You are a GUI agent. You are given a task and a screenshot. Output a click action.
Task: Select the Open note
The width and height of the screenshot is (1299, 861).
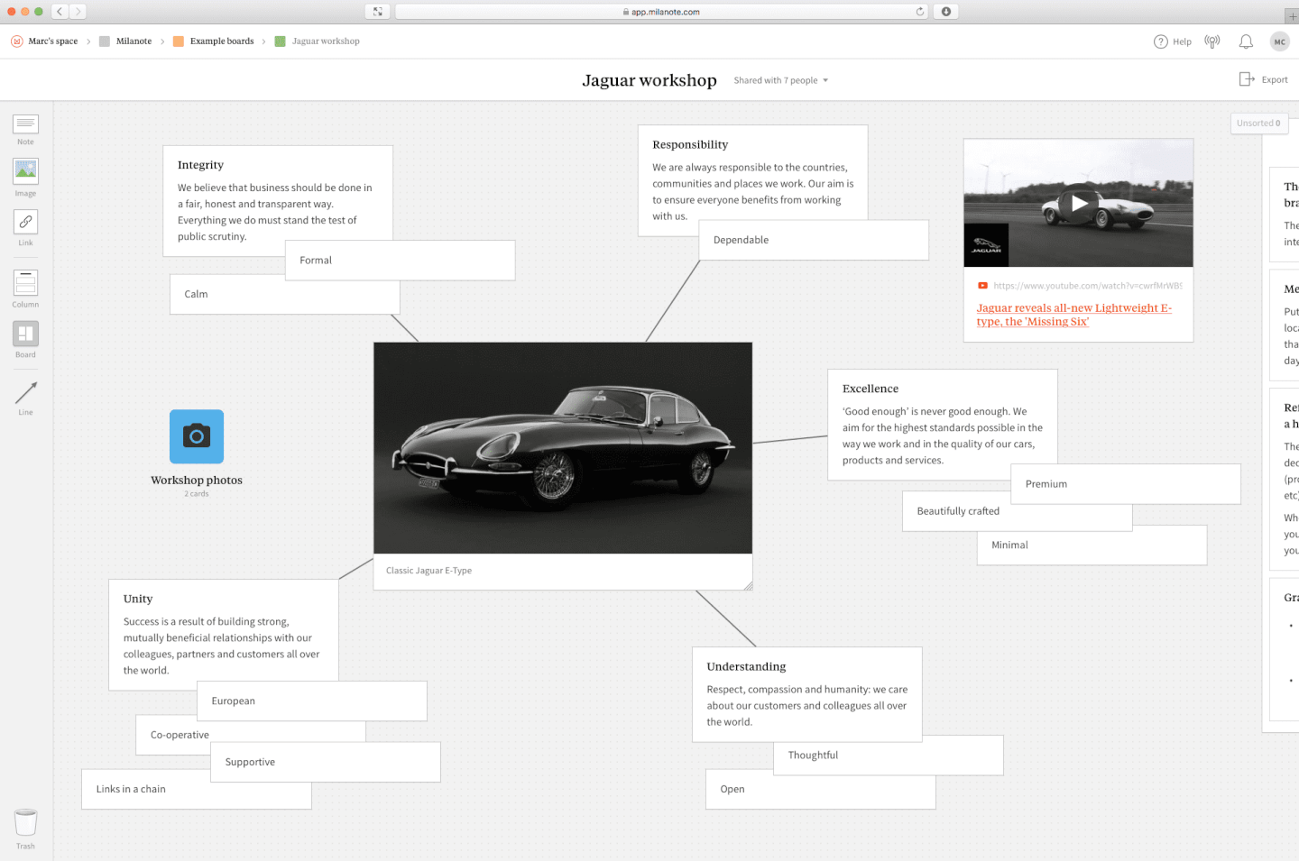[821, 790]
